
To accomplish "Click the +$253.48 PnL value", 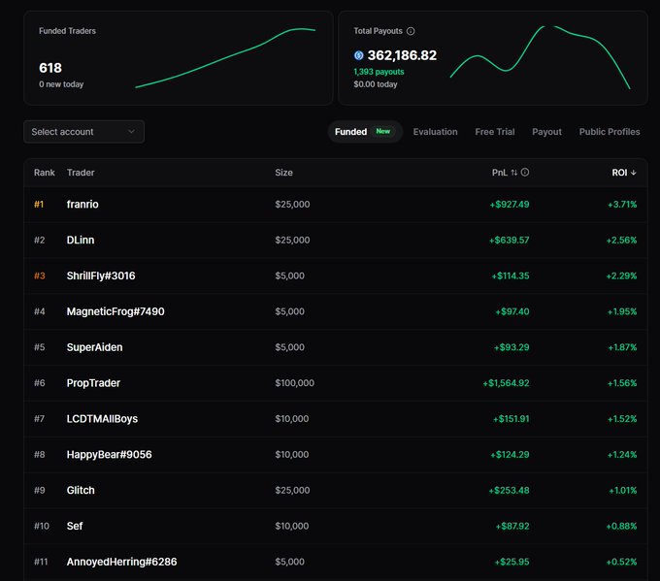I will (x=509, y=491).
